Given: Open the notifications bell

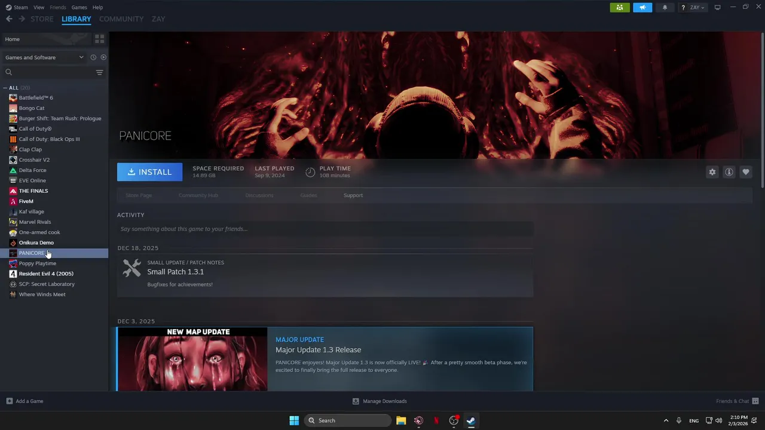Looking at the screenshot, I should [x=665, y=7].
